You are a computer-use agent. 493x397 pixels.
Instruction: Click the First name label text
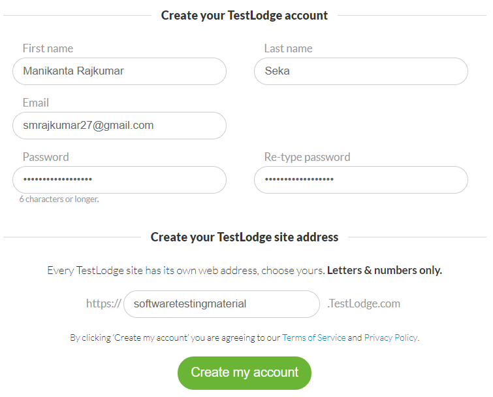48,48
